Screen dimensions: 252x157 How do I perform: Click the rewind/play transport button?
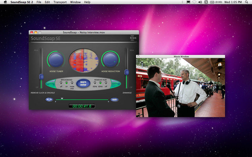49,100
